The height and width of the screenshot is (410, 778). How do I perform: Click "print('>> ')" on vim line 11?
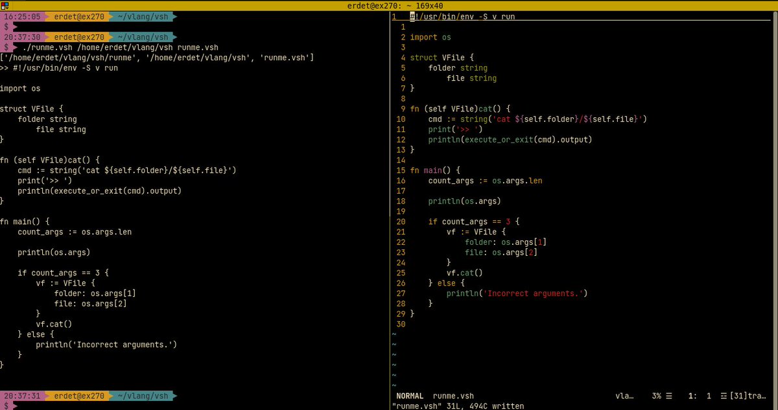(455, 130)
